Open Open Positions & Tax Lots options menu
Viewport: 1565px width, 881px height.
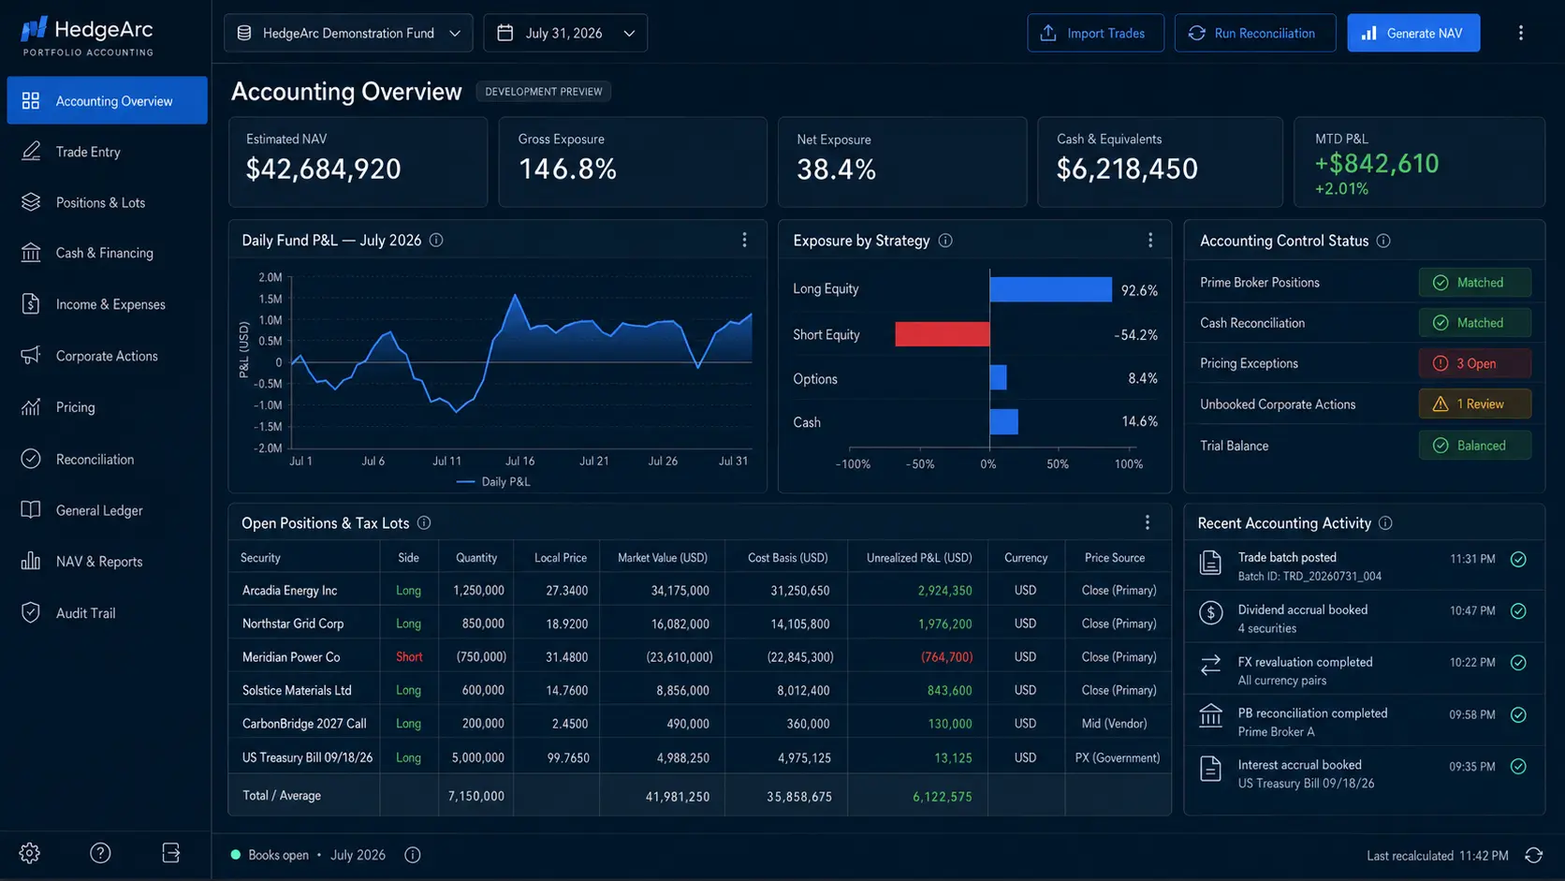tap(1148, 522)
